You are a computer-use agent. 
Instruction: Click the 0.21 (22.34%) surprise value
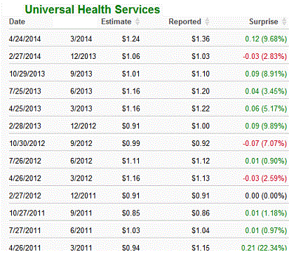pos(264,248)
